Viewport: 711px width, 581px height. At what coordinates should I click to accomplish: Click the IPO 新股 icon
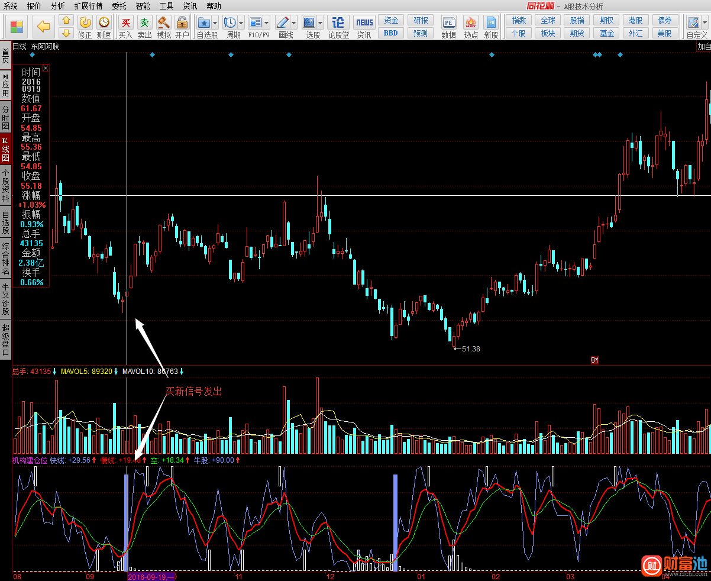(491, 22)
